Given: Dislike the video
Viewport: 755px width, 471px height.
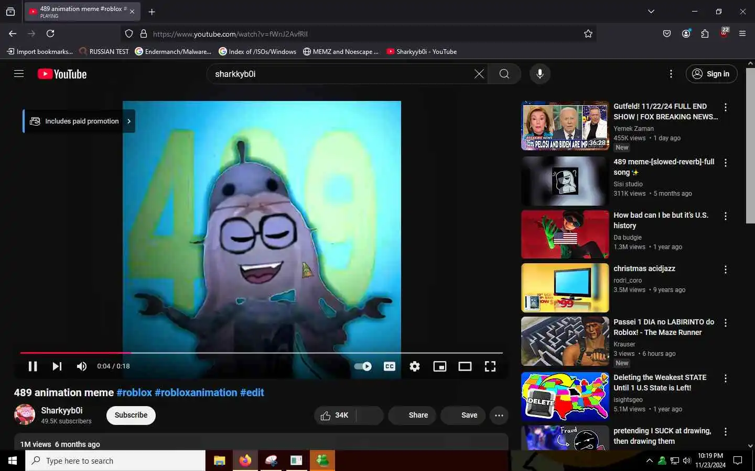Looking at the screenshot, I should (x=370, y=415).
